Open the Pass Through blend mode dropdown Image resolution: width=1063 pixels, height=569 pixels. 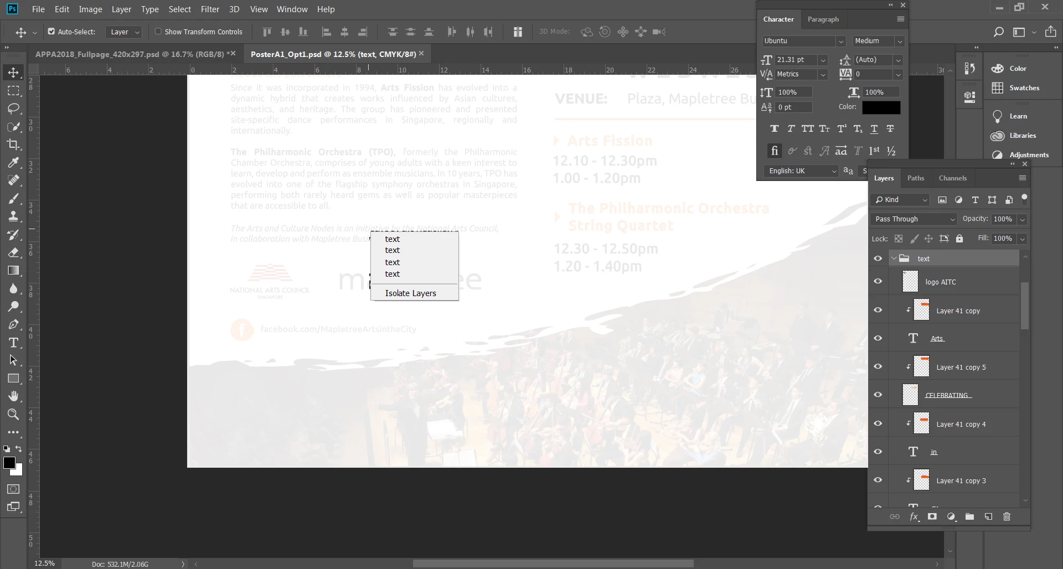click(x=914, y=219)
